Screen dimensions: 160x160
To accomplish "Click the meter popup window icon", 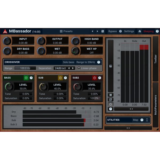I will pos(110,100).
